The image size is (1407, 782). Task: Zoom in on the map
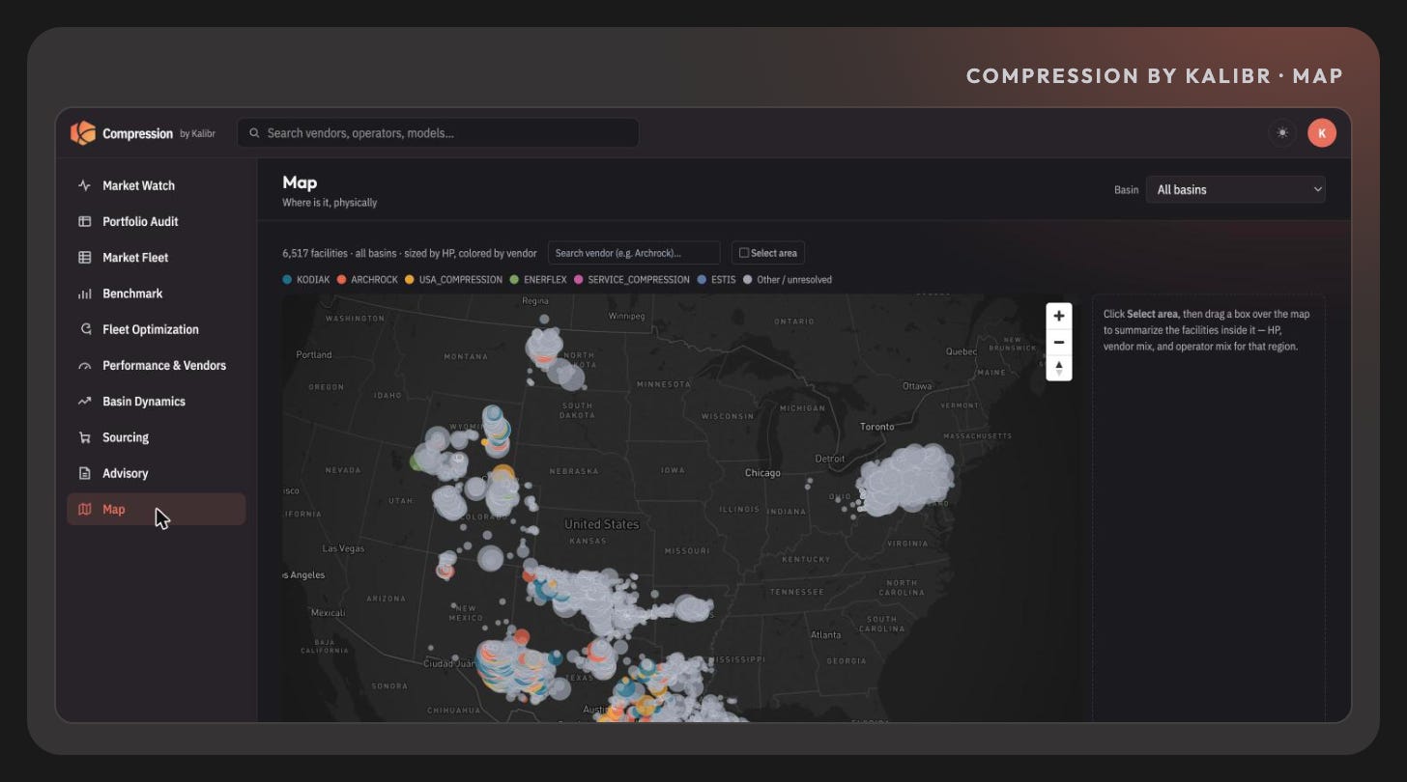click(x=1059, y=316)
